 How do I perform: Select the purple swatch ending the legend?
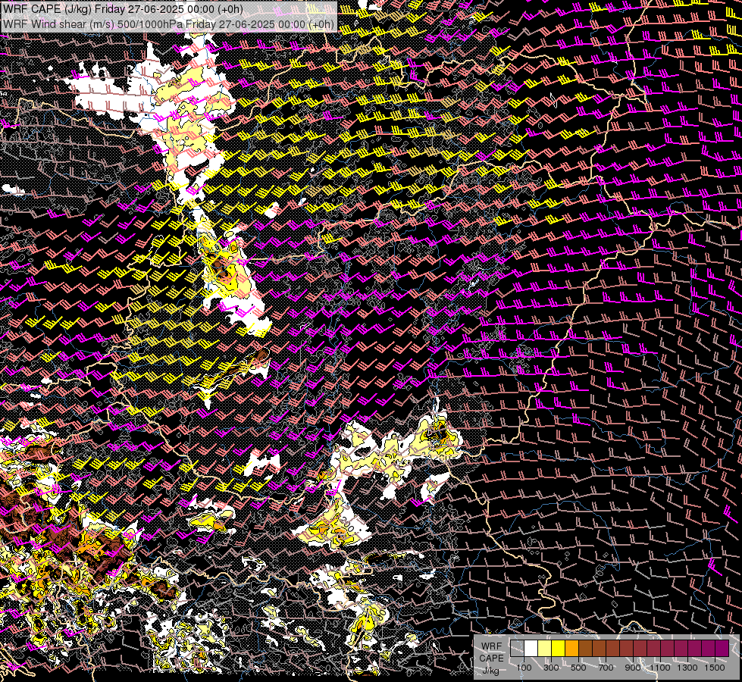(722, 649)
